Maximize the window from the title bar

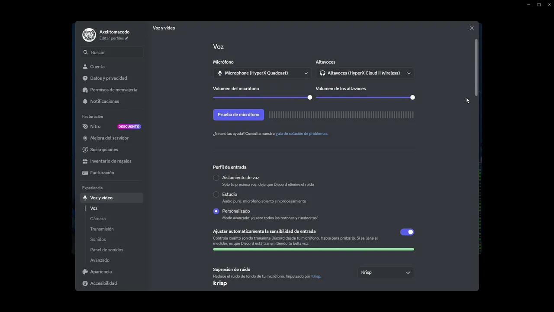pos(539,5)
